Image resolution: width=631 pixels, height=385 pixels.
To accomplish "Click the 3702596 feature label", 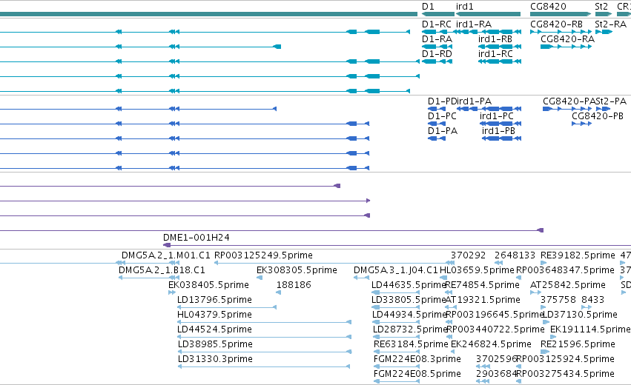I will click(496, 359).
